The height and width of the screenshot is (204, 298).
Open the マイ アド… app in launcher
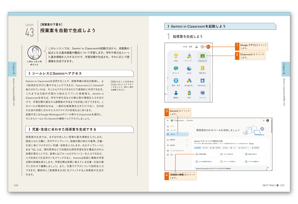click(x=189, y=58)
